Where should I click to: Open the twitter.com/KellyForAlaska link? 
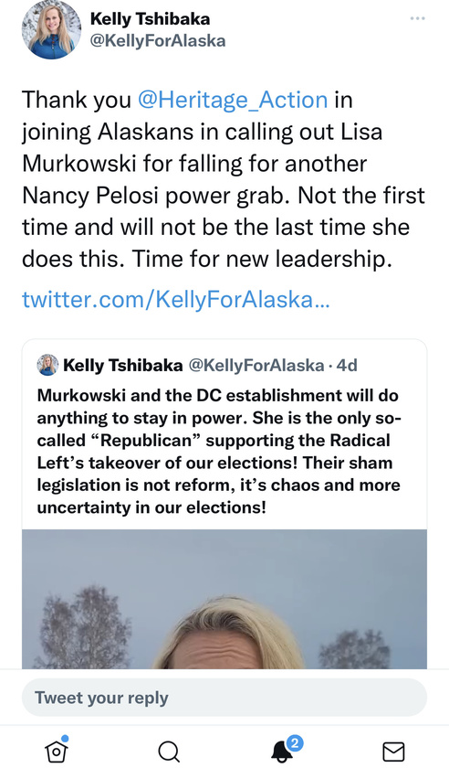[176, 299]
